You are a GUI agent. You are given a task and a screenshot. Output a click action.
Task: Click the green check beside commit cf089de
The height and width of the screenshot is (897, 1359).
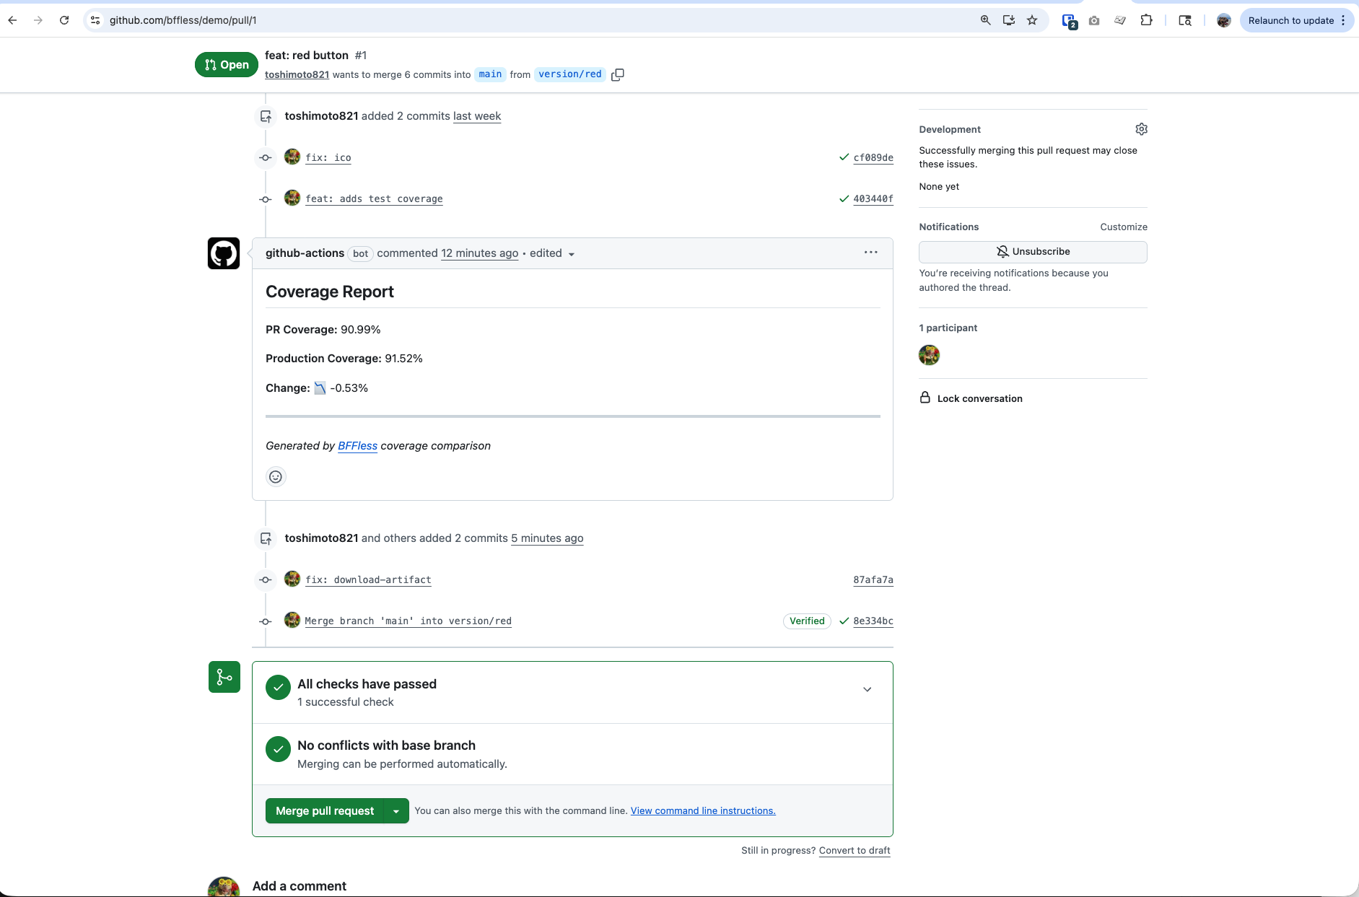(x=844, y=157)
